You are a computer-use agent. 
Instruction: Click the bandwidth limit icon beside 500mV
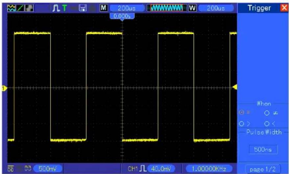(x=28, y=168)
